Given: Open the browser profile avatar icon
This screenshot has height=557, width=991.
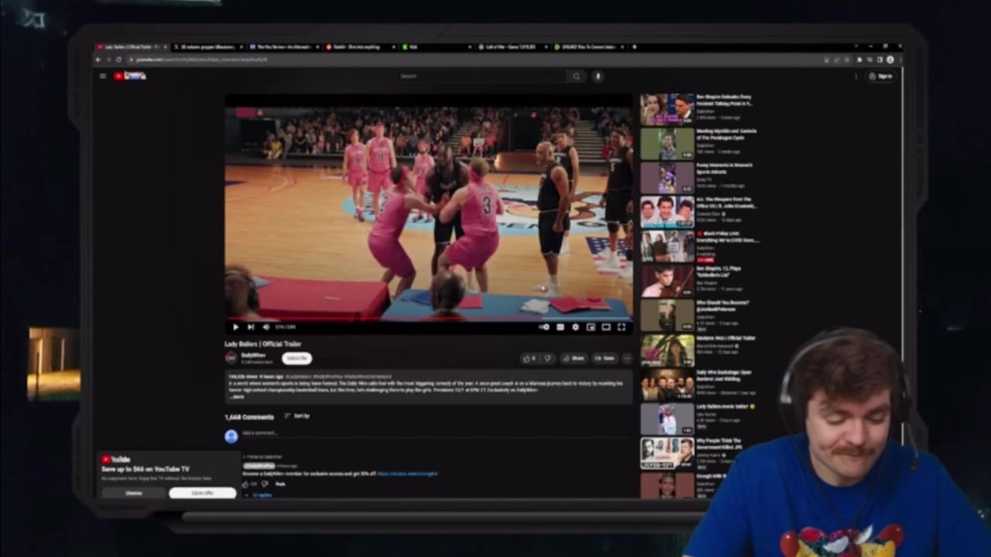Looking at the screenshot, I should [890, 60].
